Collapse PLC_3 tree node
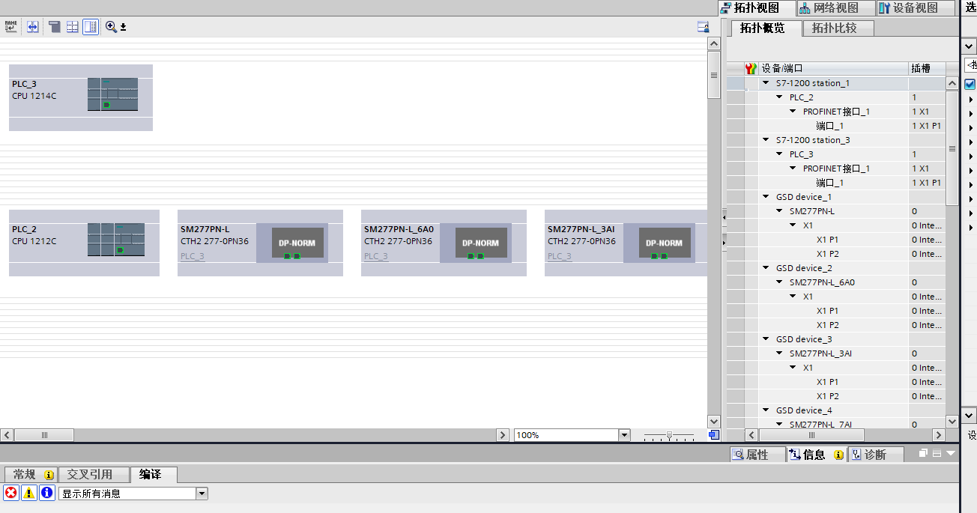The image size is (977, 513). tap(780, 154)
